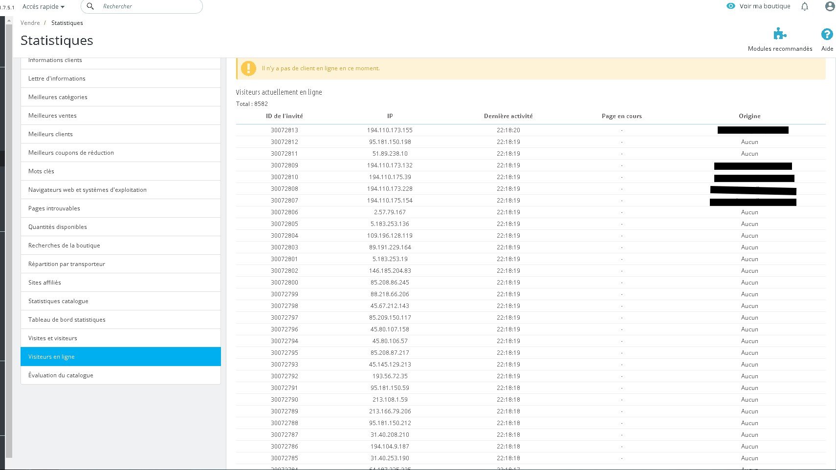This screenshot has width=836, height=470.
Task: Open the user profile avatar icon
Action: click(830, 6)
